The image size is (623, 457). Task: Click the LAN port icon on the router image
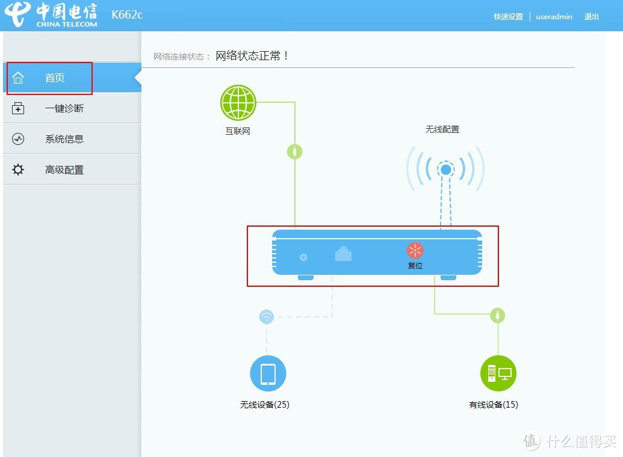click(x=343, y=254)
